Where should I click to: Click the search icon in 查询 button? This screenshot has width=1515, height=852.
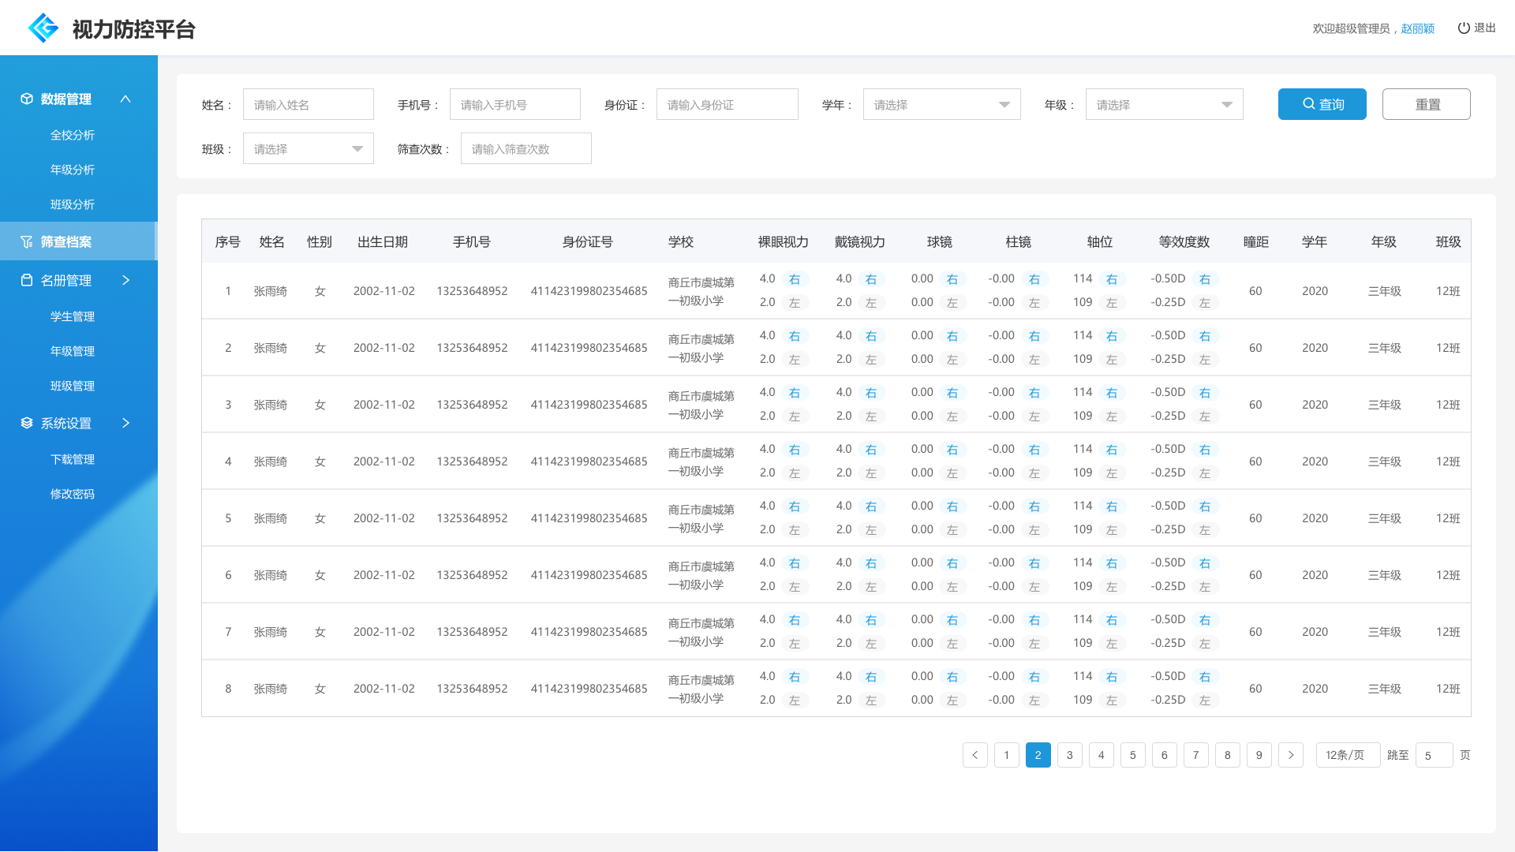point(1309,104)
